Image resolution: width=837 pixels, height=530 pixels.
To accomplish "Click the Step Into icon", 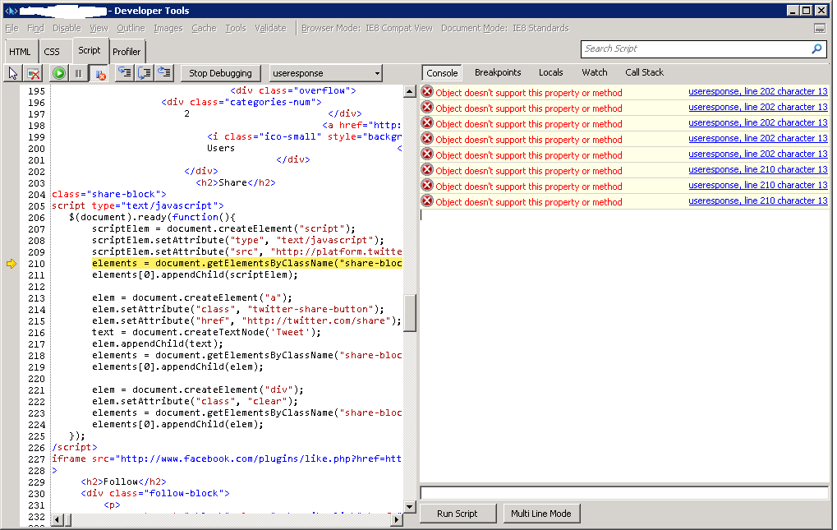I will pyautogui.click(x=124, y=73).
